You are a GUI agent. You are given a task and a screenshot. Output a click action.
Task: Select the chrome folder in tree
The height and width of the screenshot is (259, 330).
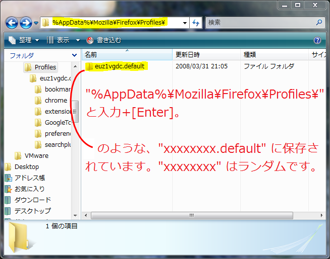pos(51,101)
